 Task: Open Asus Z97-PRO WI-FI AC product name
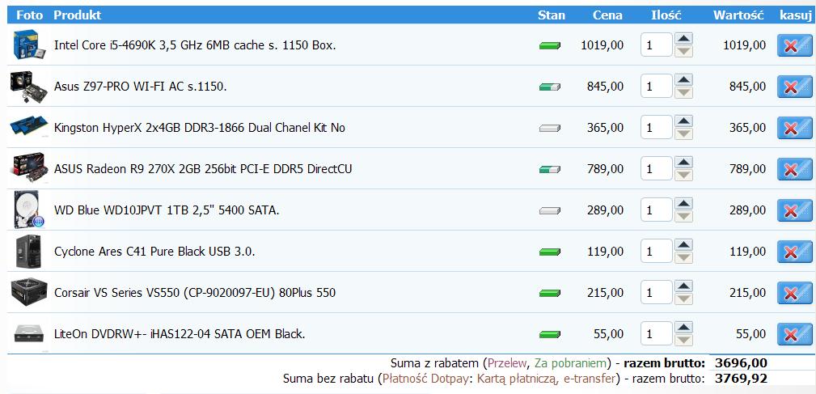(x=141, y=87)
